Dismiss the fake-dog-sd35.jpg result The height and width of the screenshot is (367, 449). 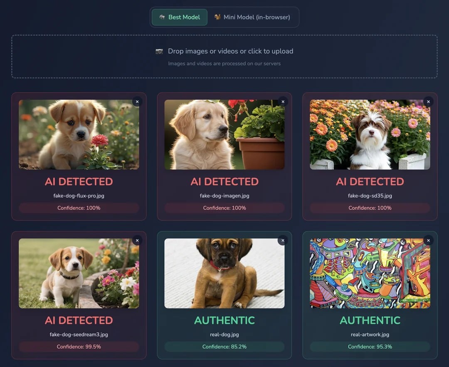pos(428,102)
